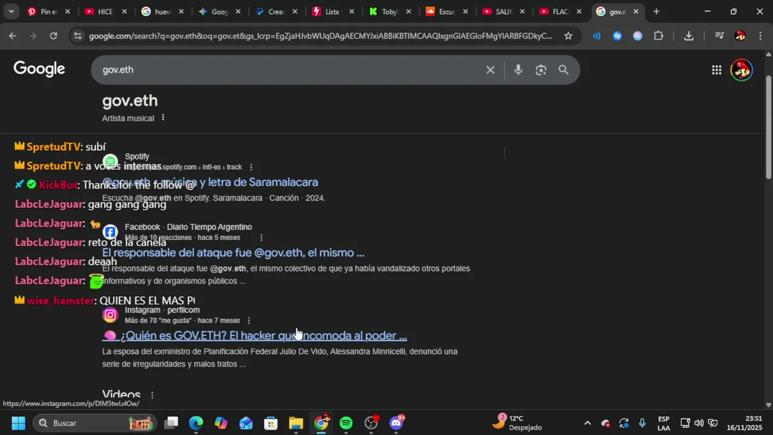Open the Windows Start menu
Viewport: 773px width, 435px height.
[18, 423]
